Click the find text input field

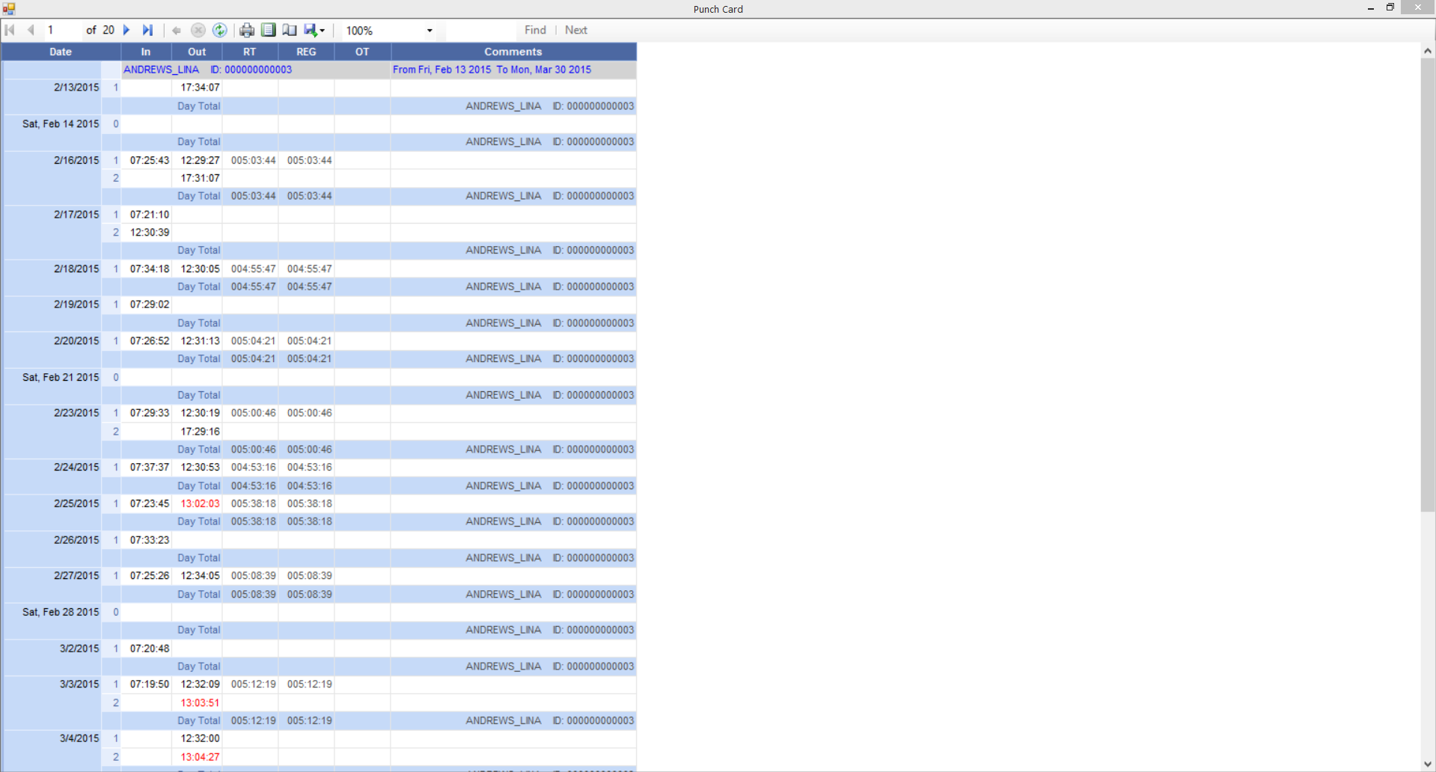pos(480,30)
